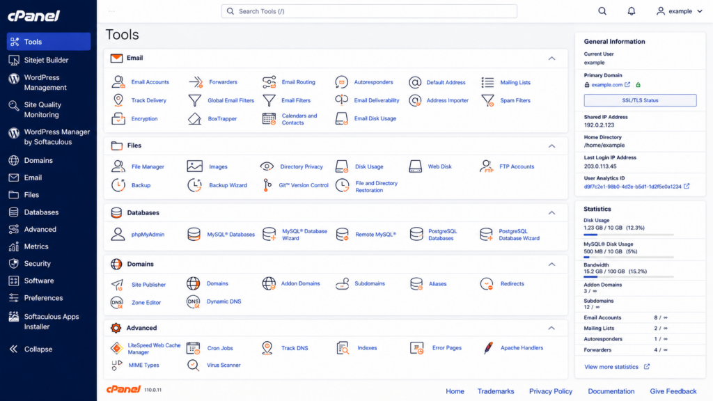Click the Spam Filters icon

[x=487, y=100]
